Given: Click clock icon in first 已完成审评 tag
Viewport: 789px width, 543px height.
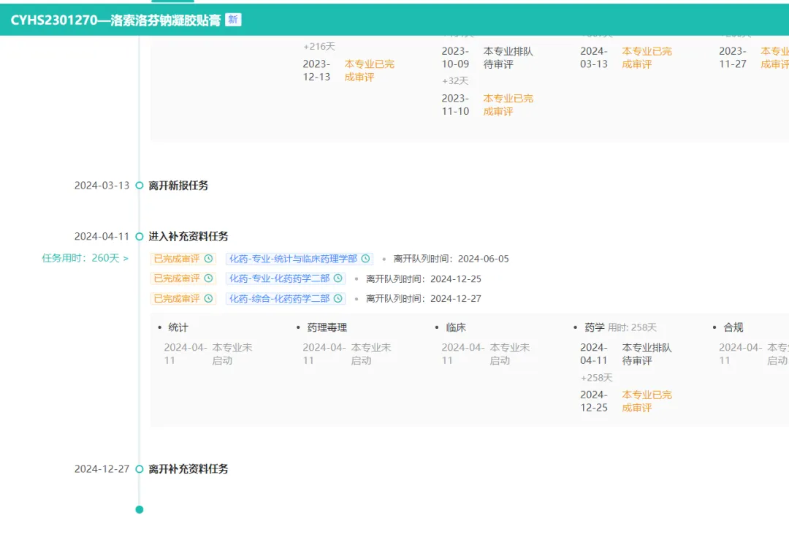Looking at the screenshot, I should [208, 259].
